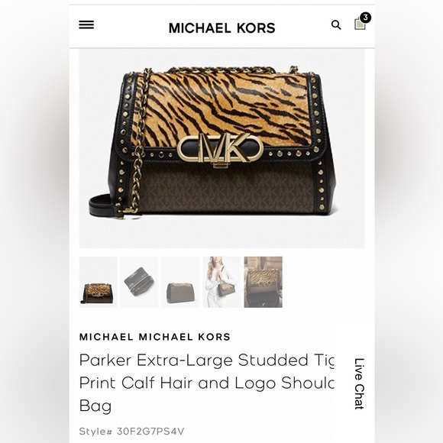This screenshot has width=443, height=443.
Task: Select the first tiger bag thumbnail
Action: point(98,282)
